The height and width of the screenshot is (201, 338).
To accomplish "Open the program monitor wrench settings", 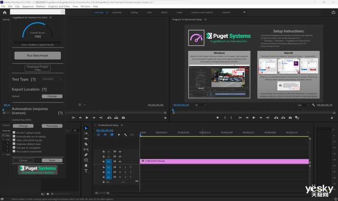I will (x=313, y=105).
